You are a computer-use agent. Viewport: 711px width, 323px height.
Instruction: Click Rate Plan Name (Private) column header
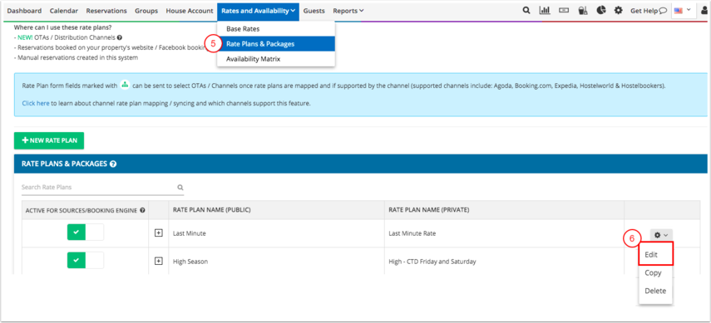point(429,210)
